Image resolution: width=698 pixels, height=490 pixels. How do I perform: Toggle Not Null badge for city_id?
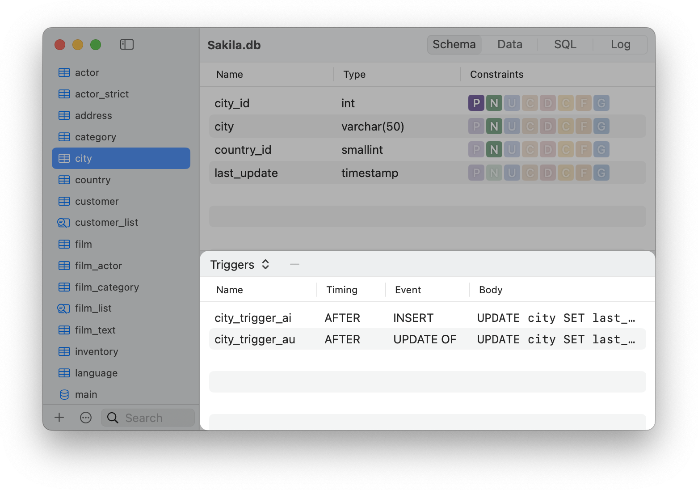[494, 103]
